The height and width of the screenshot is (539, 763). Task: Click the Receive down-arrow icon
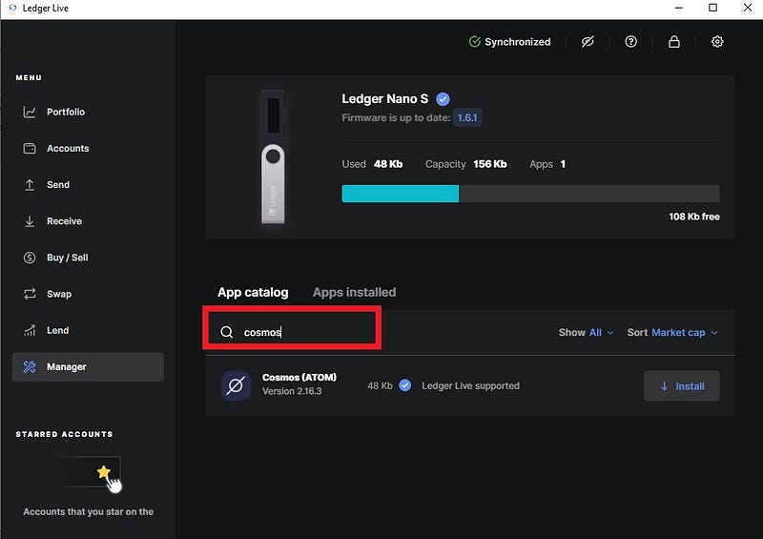pyautogui.click(x=30, y=221)
